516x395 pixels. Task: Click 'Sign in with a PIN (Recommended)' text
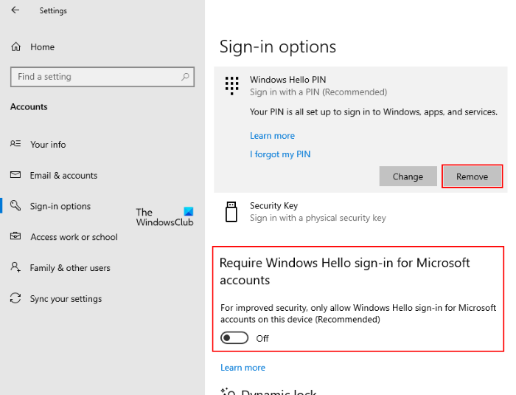pos(318,92)
